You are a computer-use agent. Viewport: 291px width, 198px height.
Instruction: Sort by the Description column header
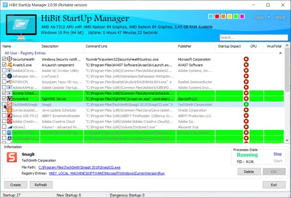click(62, 46)
